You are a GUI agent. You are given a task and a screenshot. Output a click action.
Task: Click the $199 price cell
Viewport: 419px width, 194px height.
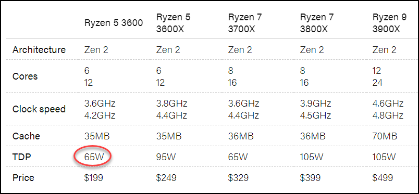click(x=93, y=177)
